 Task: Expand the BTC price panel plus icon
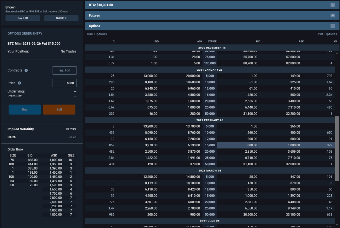pos(333,5)
